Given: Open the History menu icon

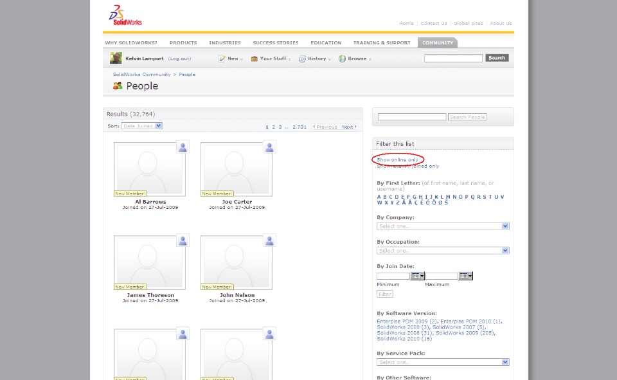Looking at the screenshot, I should pos(302,59).
